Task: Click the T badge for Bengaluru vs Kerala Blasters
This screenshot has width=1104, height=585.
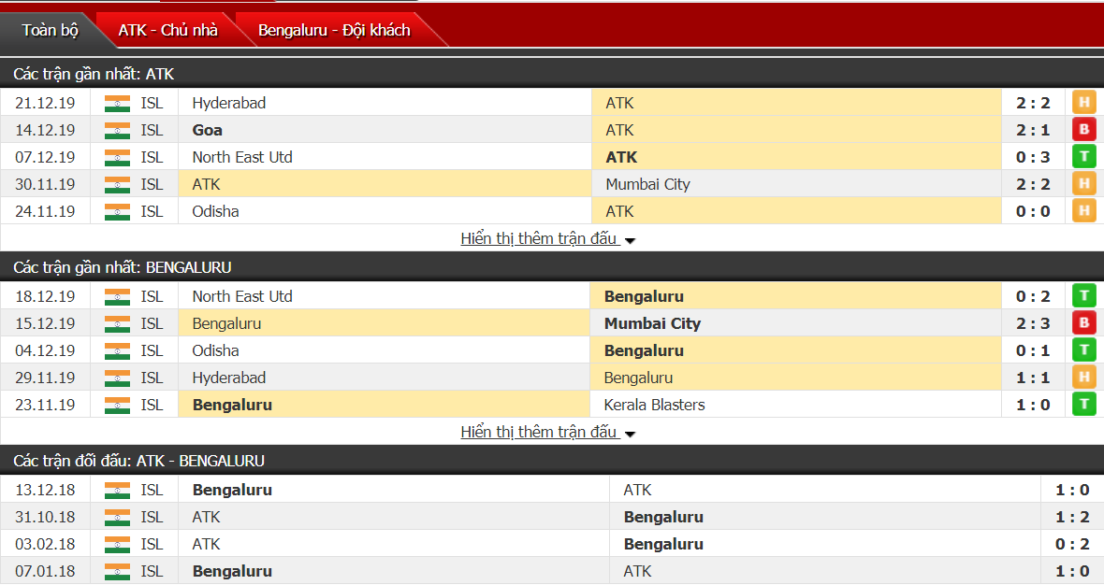Action: (x=1084, y=405)
